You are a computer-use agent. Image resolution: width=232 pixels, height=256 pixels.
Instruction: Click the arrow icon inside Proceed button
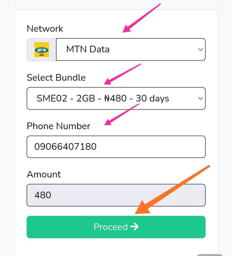pos(134,227)
